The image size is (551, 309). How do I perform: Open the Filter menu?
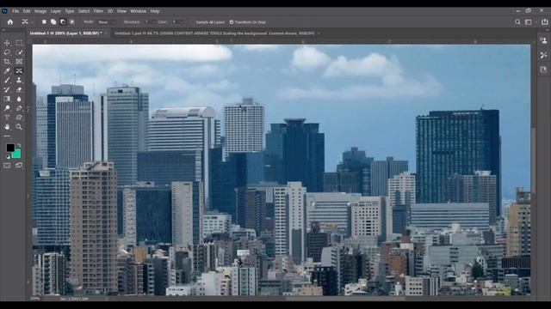click(x=98, y=11)
